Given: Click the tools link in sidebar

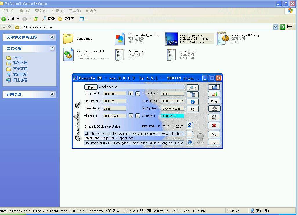Looking at the screenshot, I should click(x=18, y=57).
